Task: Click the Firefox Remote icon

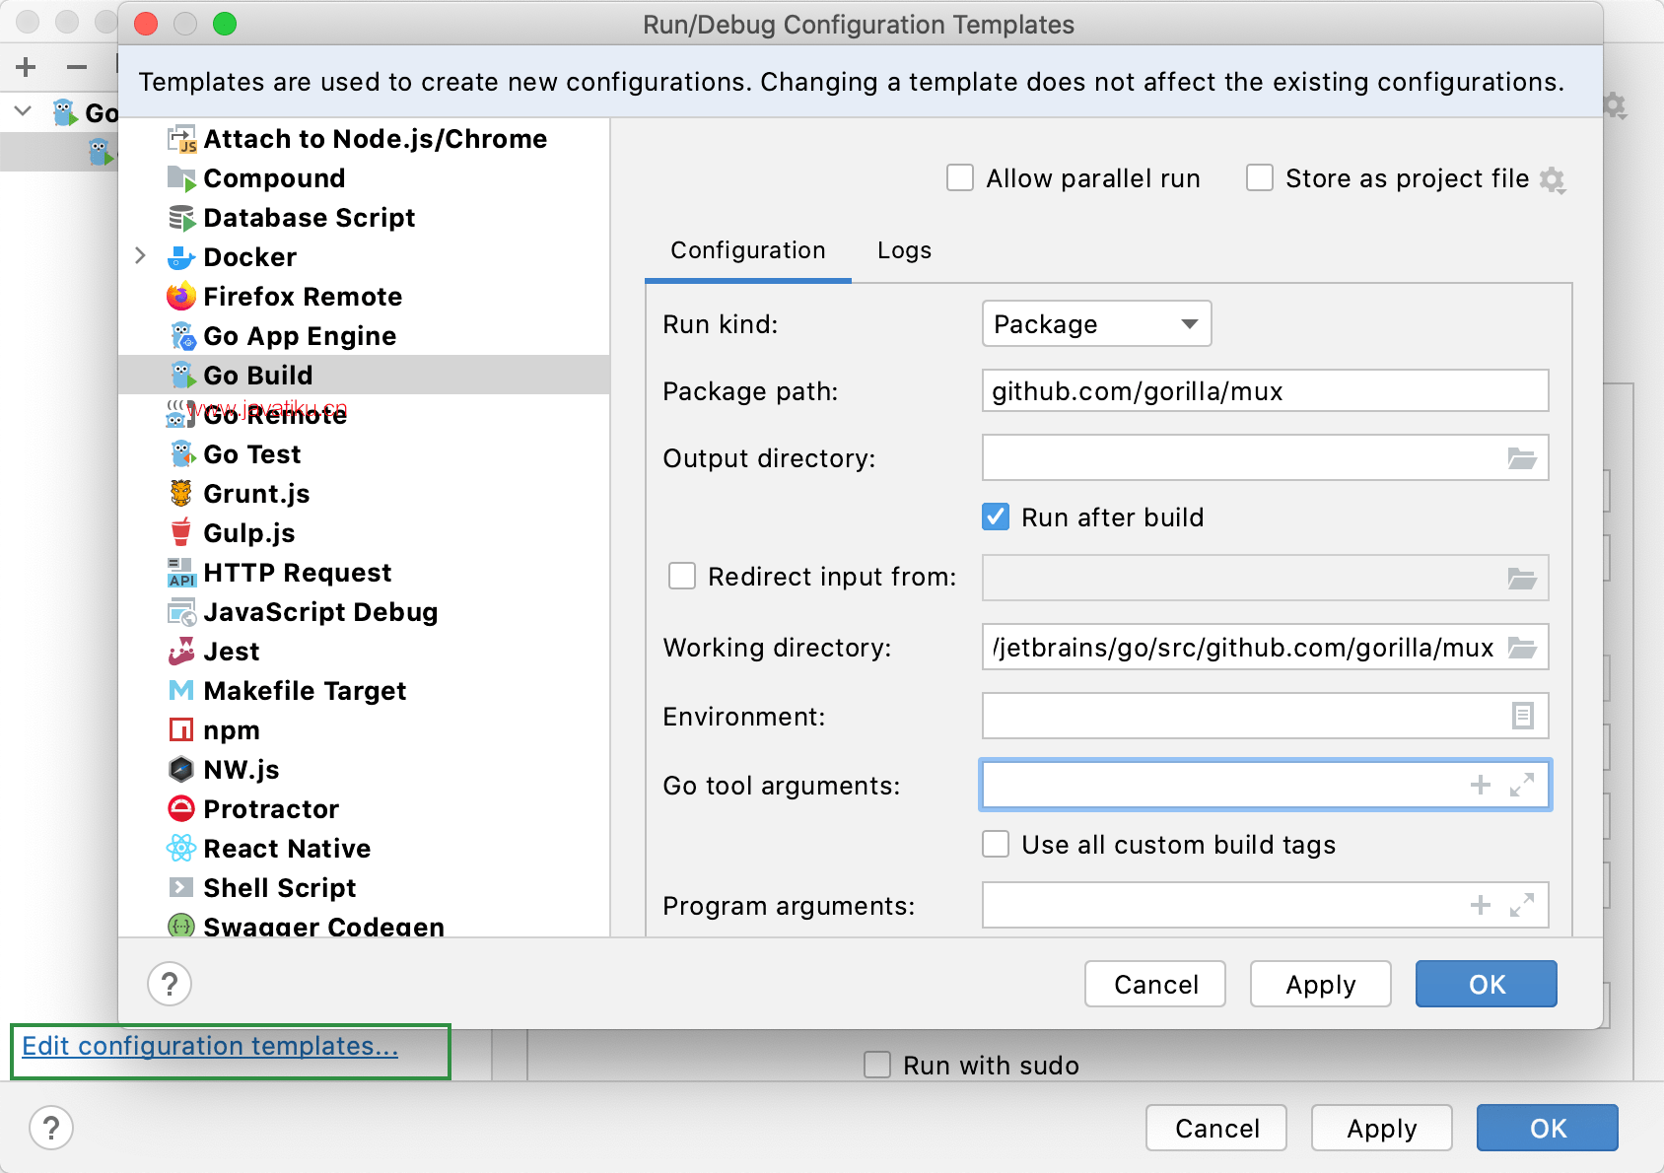Action: click(182, 297)
